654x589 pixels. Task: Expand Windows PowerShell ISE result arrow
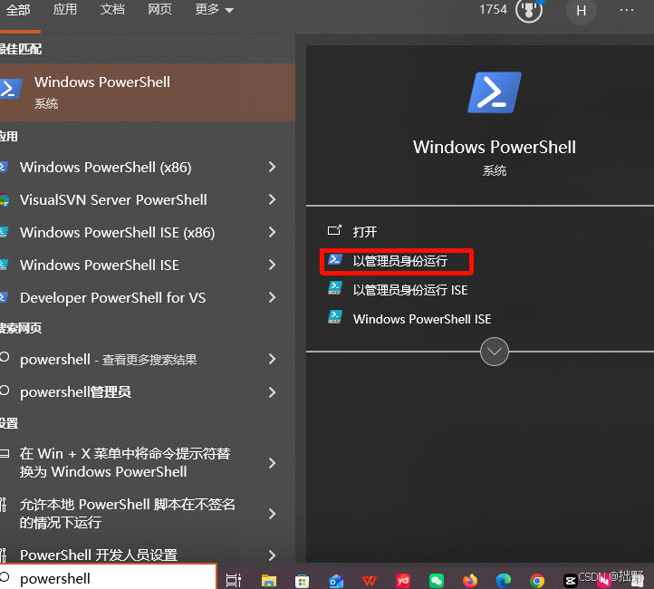(273, 265)
